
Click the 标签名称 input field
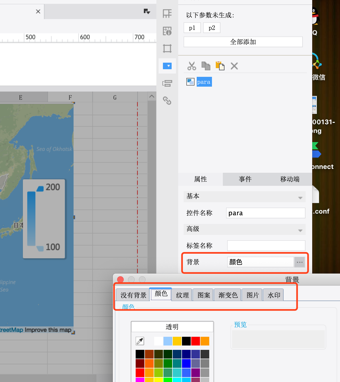tap(266, 245)
